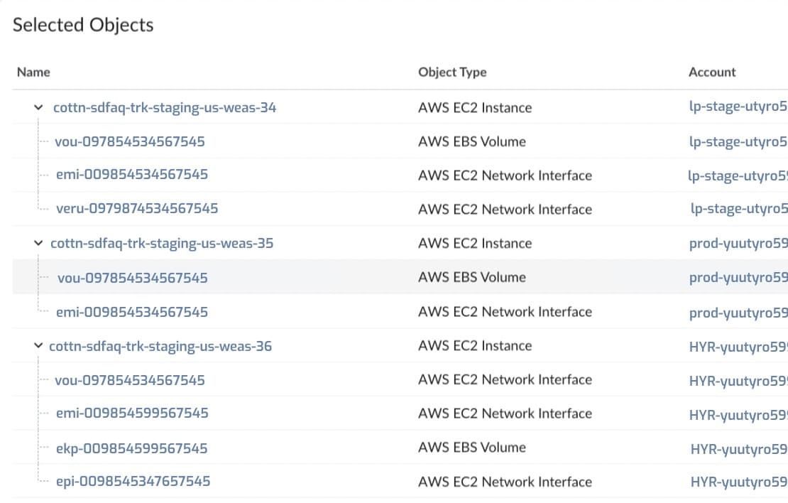Open emi-009854534567545 in the prod-yuutyro59 row

[x=131, y=312]
